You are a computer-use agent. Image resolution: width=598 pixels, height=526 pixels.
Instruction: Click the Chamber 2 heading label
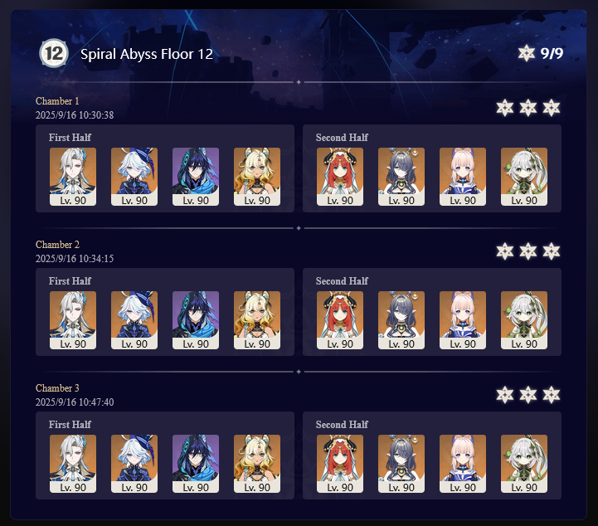pos(57,245)
